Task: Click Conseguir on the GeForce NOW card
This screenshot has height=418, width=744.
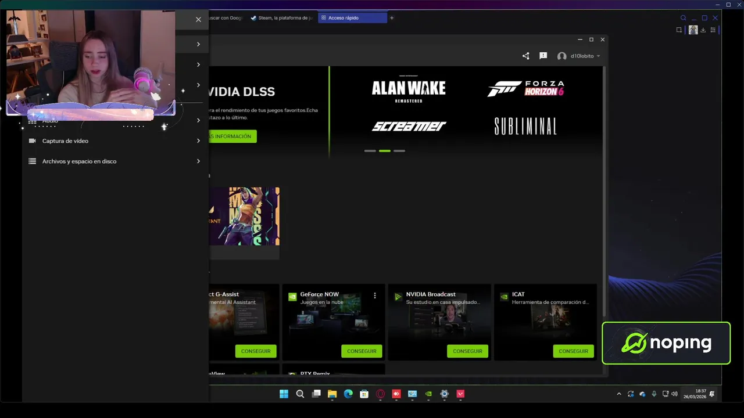Action: click(362, 351)
